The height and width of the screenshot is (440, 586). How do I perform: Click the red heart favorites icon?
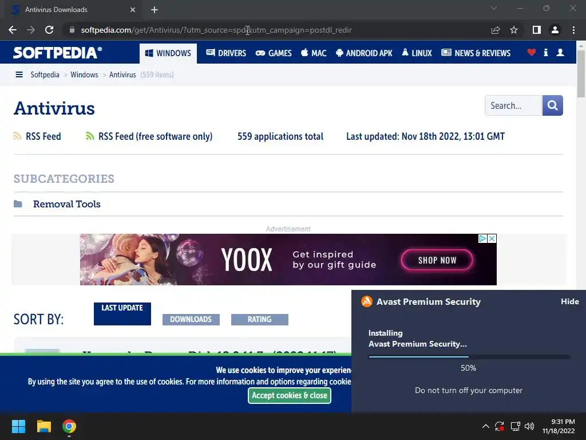pos(532,52)
